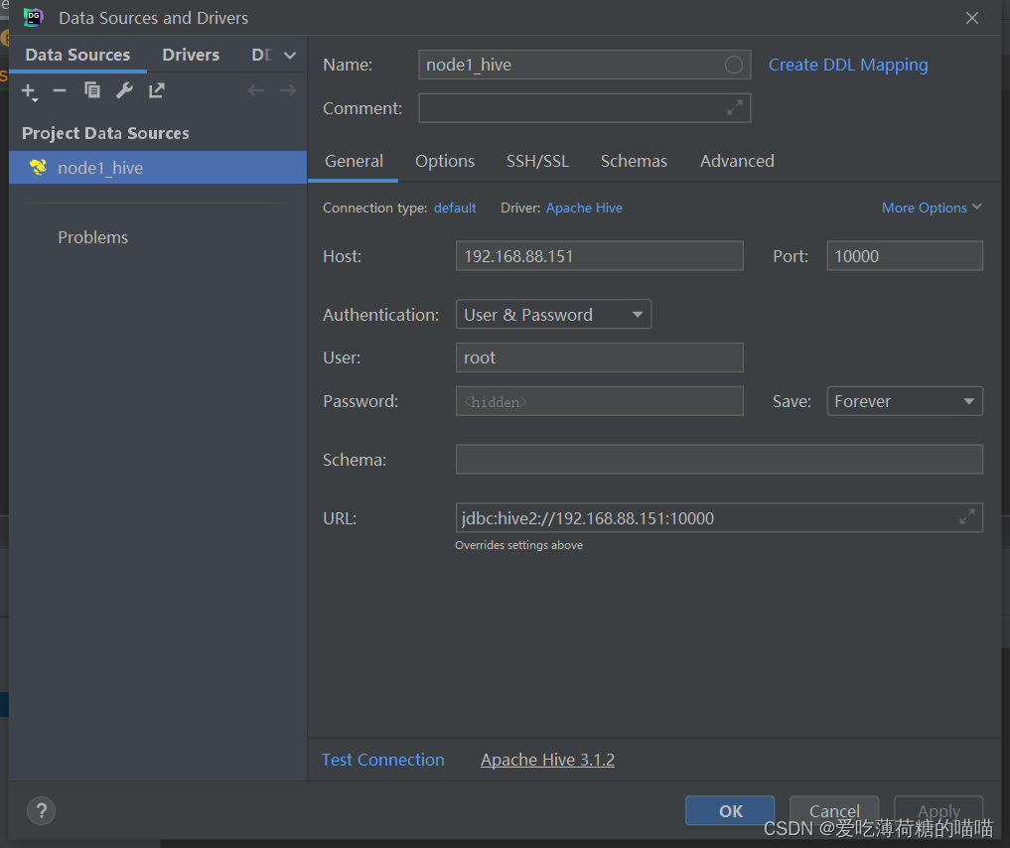Show hidden tabs with chevron dropdown
This screenshot has width=1010, height=848.
pyautogui.click(x=291, y=56)
